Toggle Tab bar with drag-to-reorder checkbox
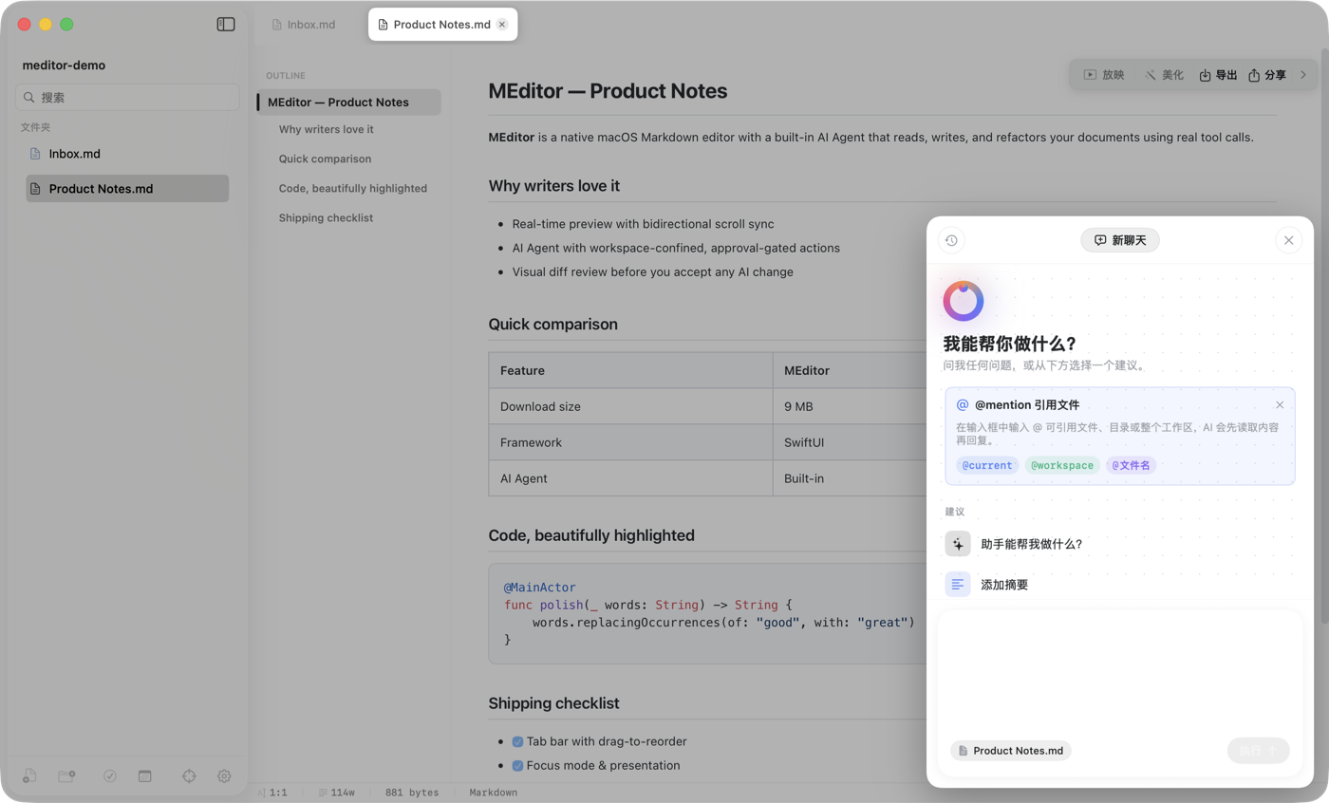 click(x=517, y=741)
